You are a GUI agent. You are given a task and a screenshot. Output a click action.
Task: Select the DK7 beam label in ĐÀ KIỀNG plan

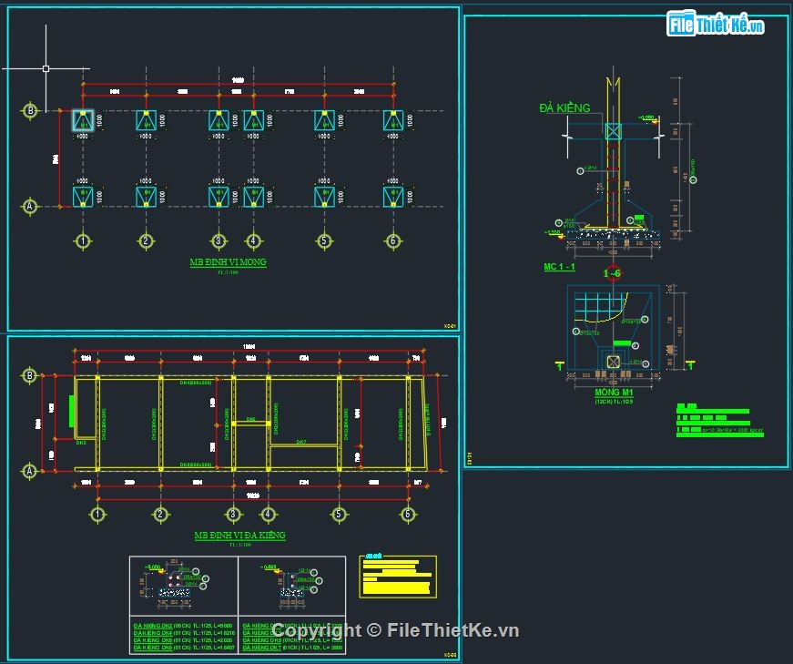pyautogui.click(x=301, y=442)
